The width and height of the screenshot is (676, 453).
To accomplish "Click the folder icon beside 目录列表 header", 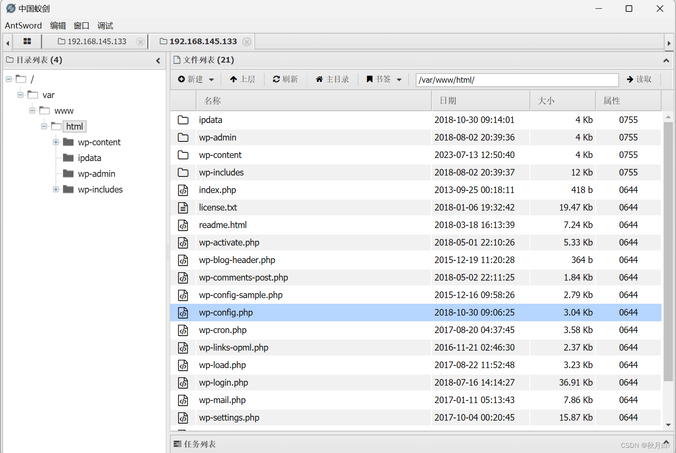I will point(10,60).
